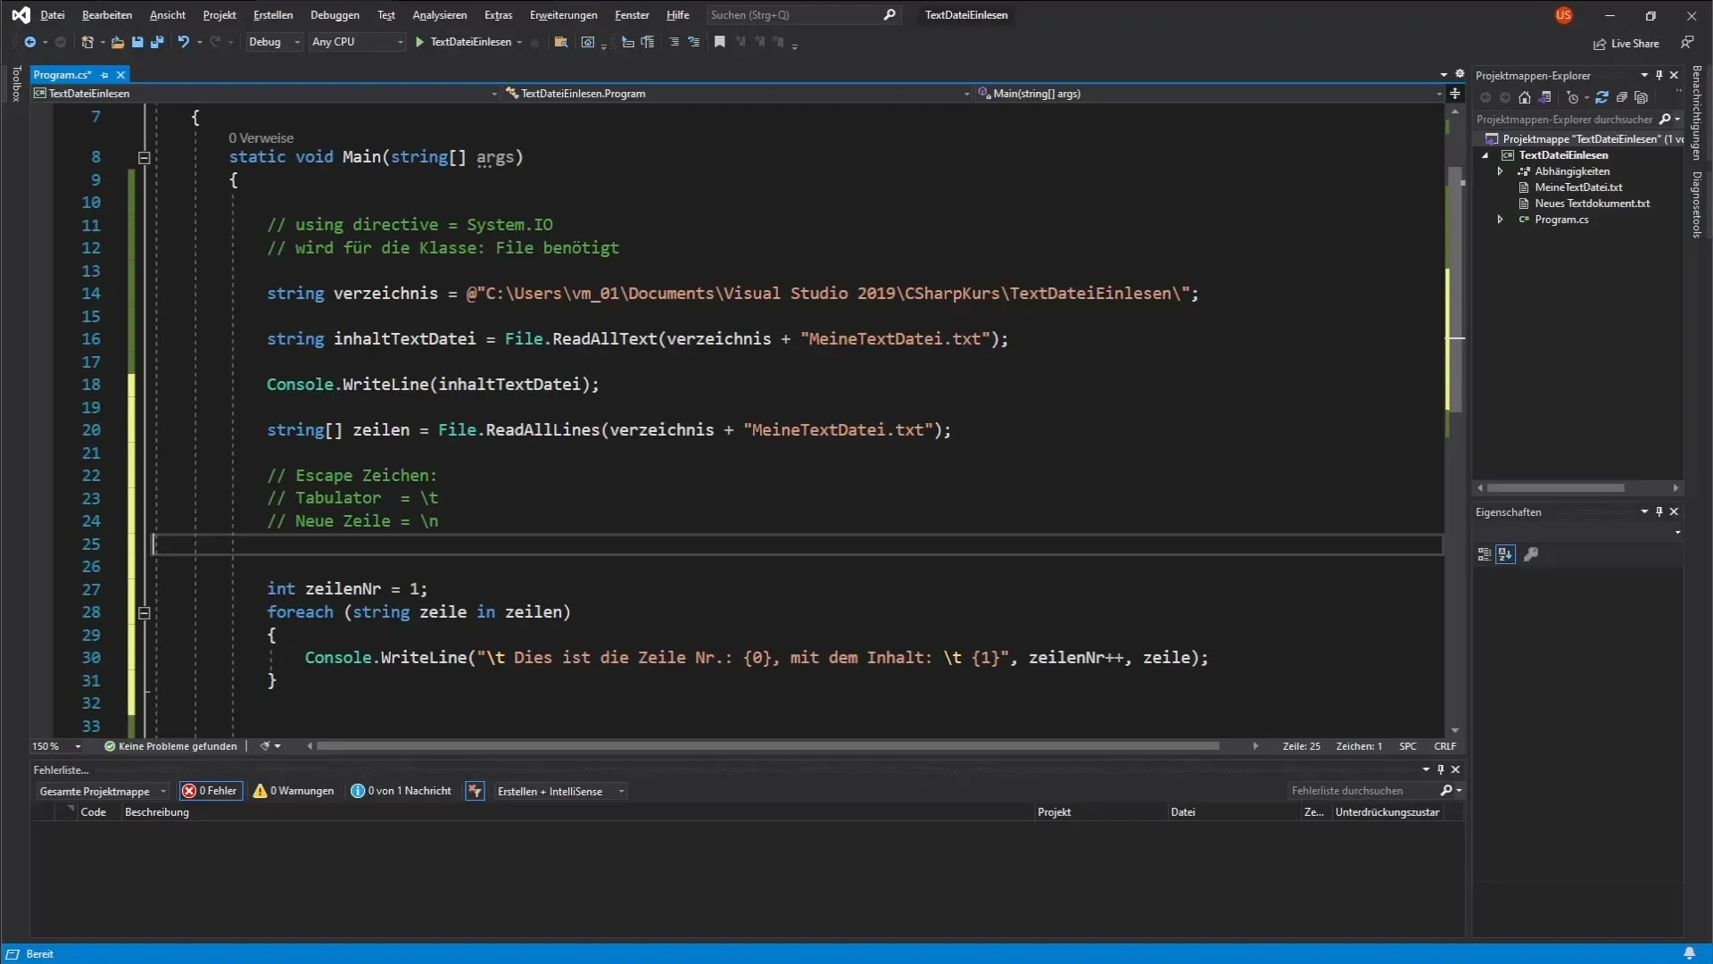This screenshot has height=964, width=1713.
Task: Pin the Program.cs tab
Action: 104,75
